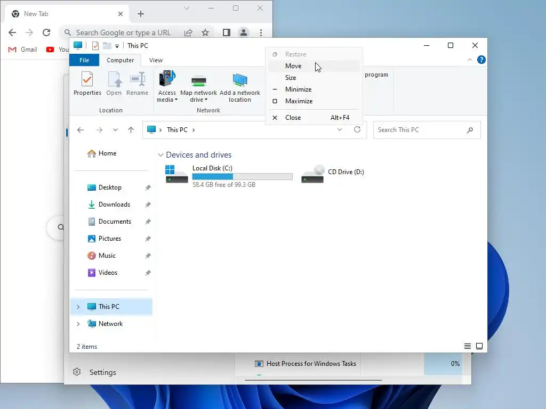Screen dimensions: 546x409
Task: Click the pin icon next to Downloads
Action: [148, 204]
